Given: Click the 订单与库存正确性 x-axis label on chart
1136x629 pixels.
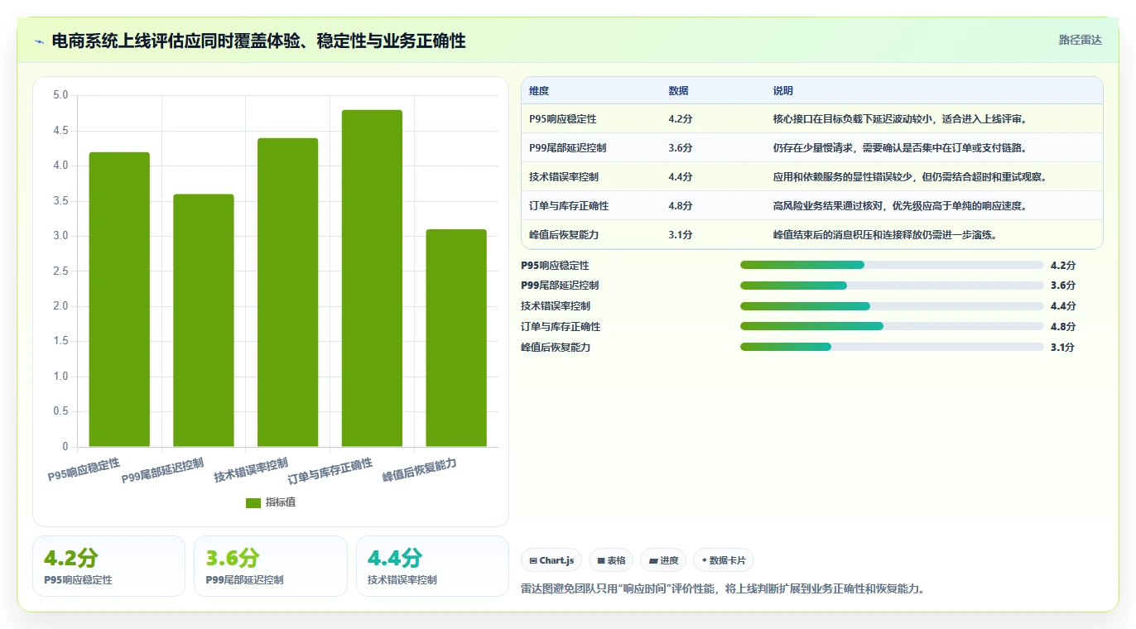Looking at the screenshot, I should click(x=330, y=471).
